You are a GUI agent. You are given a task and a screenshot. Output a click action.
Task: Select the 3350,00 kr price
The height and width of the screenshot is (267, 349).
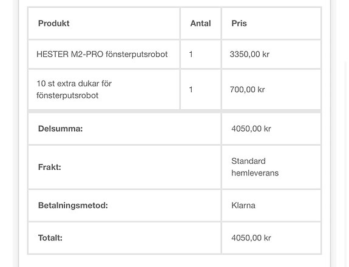pyautogui.click(x=249, y=54)
